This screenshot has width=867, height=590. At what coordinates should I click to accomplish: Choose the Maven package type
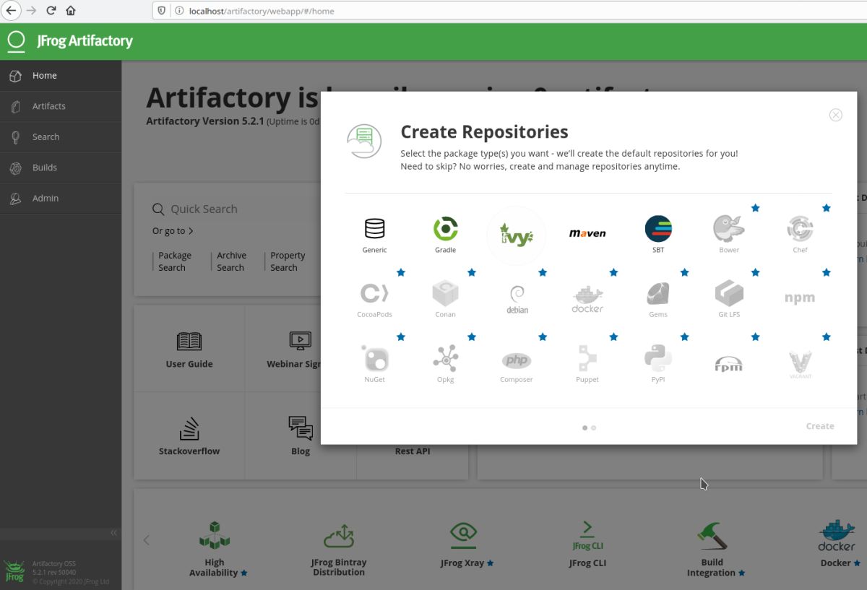coord(587,234)
